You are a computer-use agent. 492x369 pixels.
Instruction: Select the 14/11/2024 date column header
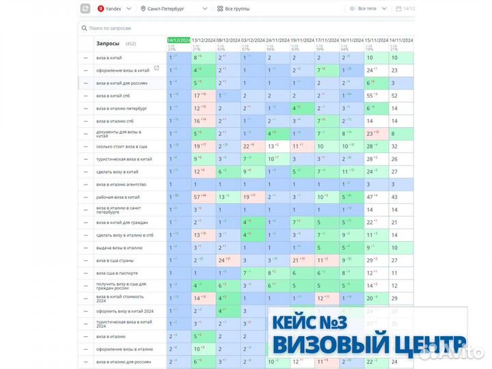401,40
